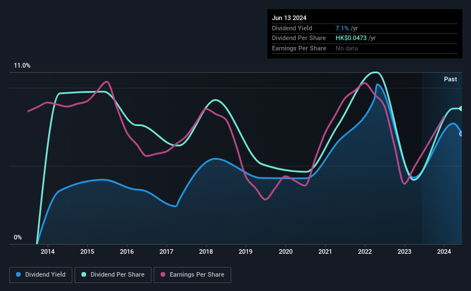Toggle the Dividend Per Share legend button
The height and width of the screenshot is (291, 471).
(113, 275)
